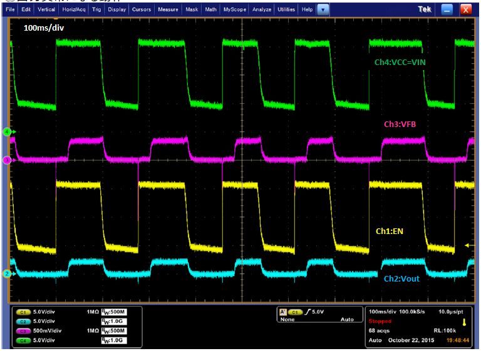Close the oscilloscope application window

tap(466, 10)
